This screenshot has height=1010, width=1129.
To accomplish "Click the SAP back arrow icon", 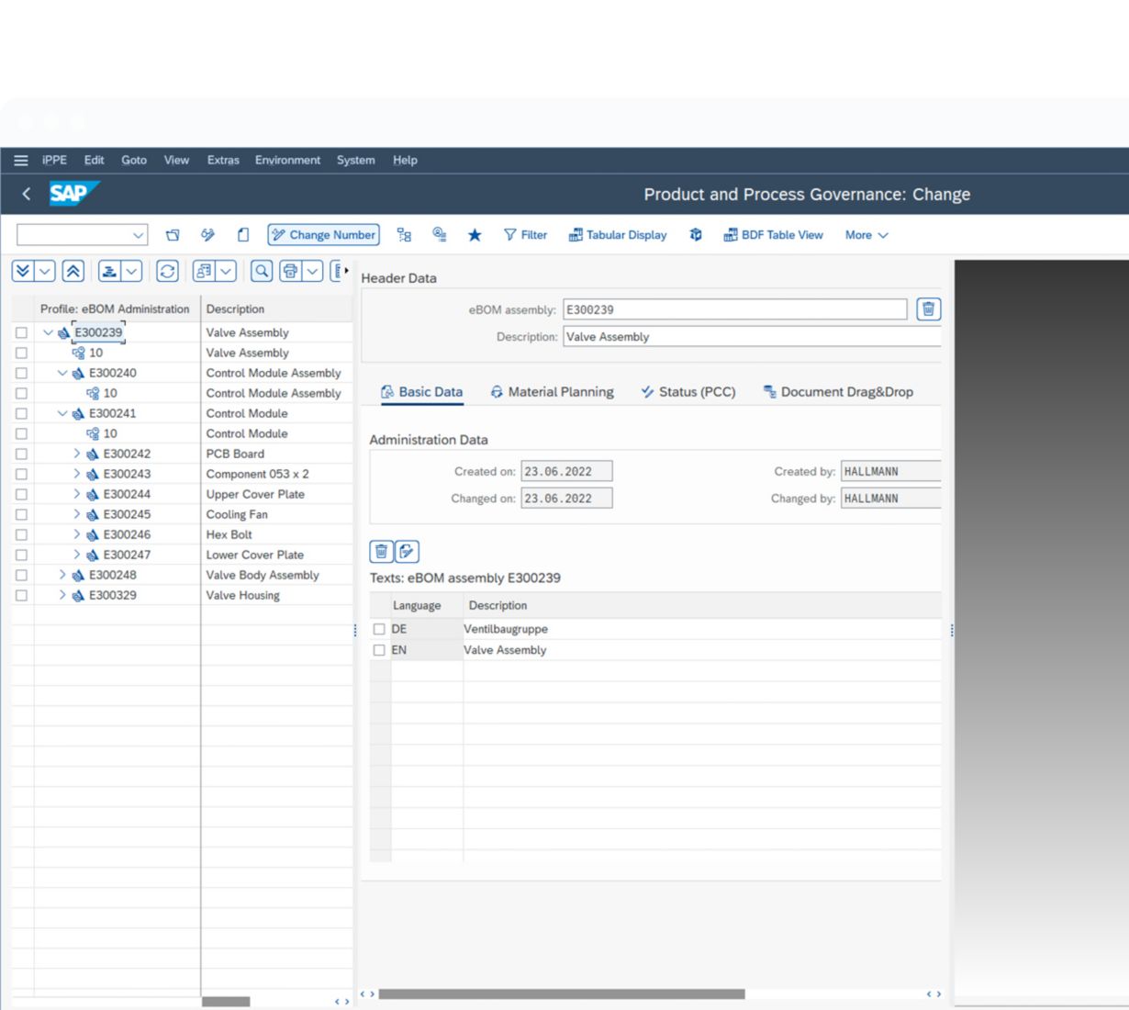I will tap(27, 194).
